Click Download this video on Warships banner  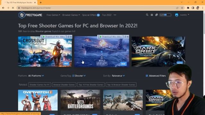(111, 37)
